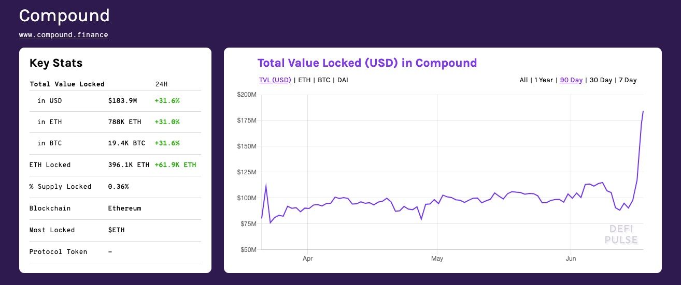Show the All time range
Viewport: 681px width, 285px height.
523,80
